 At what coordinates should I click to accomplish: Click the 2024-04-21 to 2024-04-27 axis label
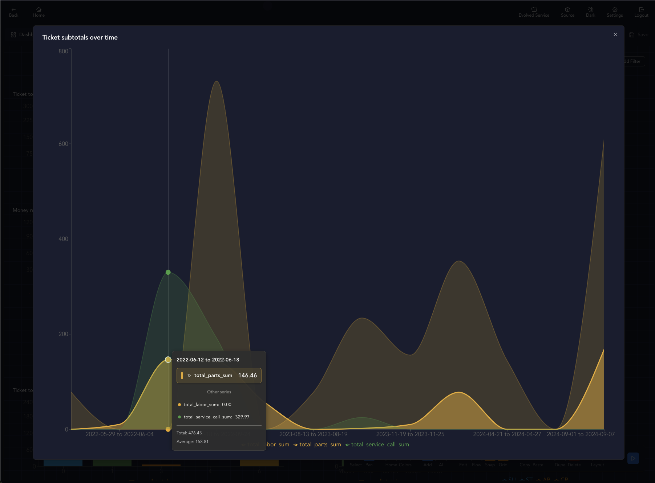pyautogui.click(x=507, y=434)
